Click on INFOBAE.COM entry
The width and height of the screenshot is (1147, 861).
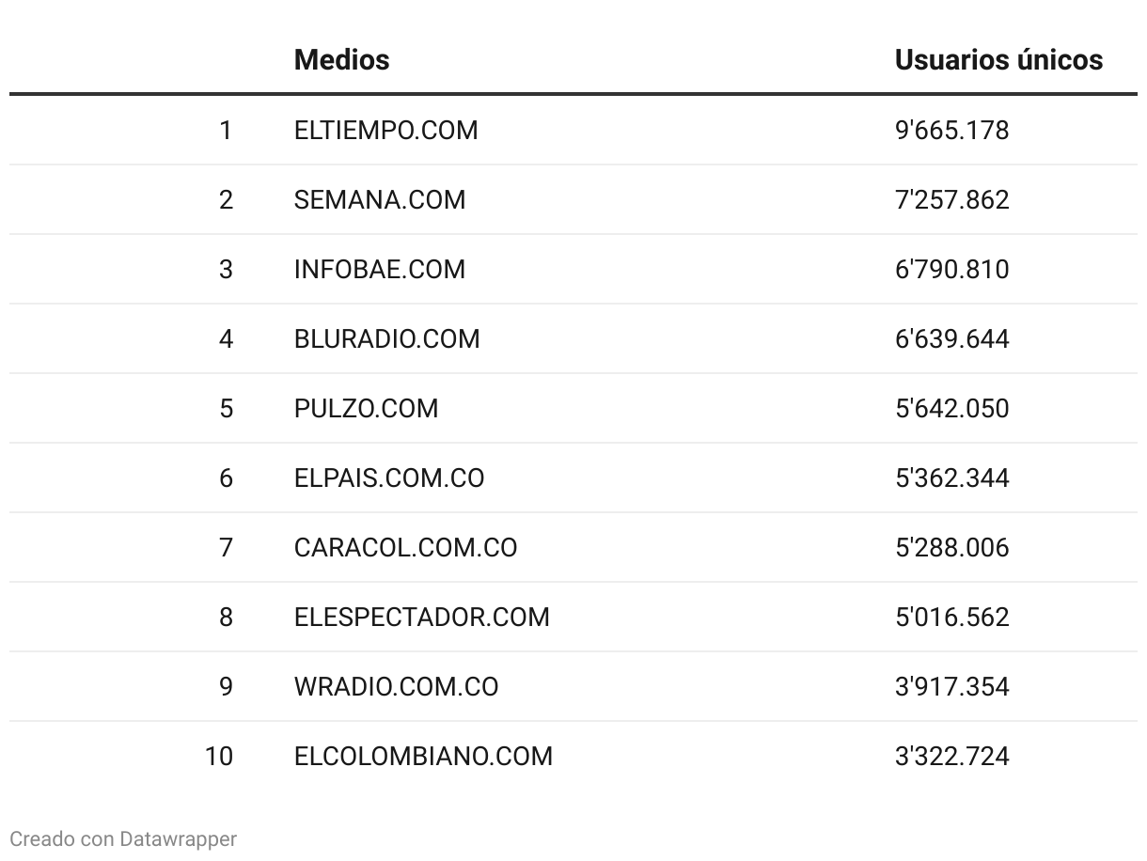[379, 269]
